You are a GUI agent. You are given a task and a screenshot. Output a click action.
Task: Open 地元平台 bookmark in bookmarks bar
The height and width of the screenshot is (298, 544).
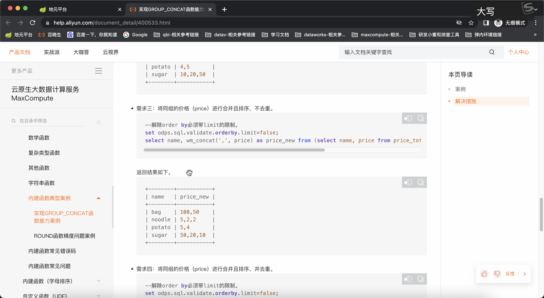pos(19,35)
